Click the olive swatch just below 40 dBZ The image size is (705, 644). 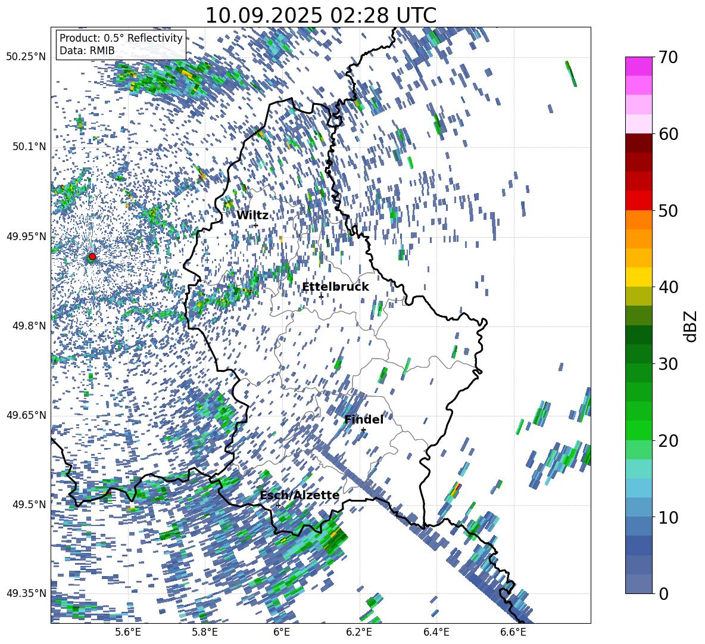[x=638, y=296]
